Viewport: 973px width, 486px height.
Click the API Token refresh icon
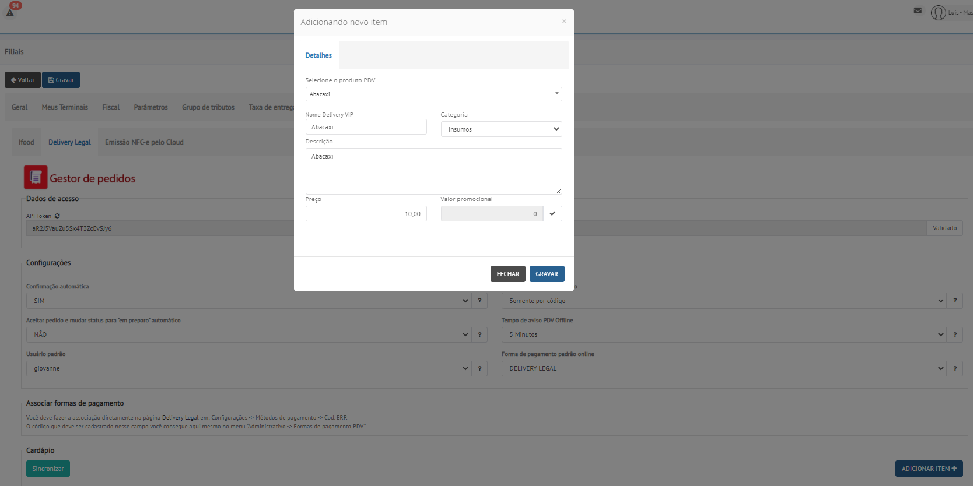57,216
